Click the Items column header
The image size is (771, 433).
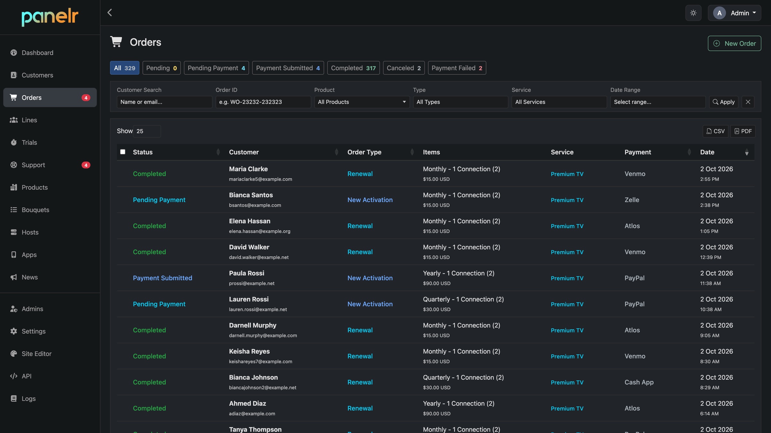(x=431, y=152)
